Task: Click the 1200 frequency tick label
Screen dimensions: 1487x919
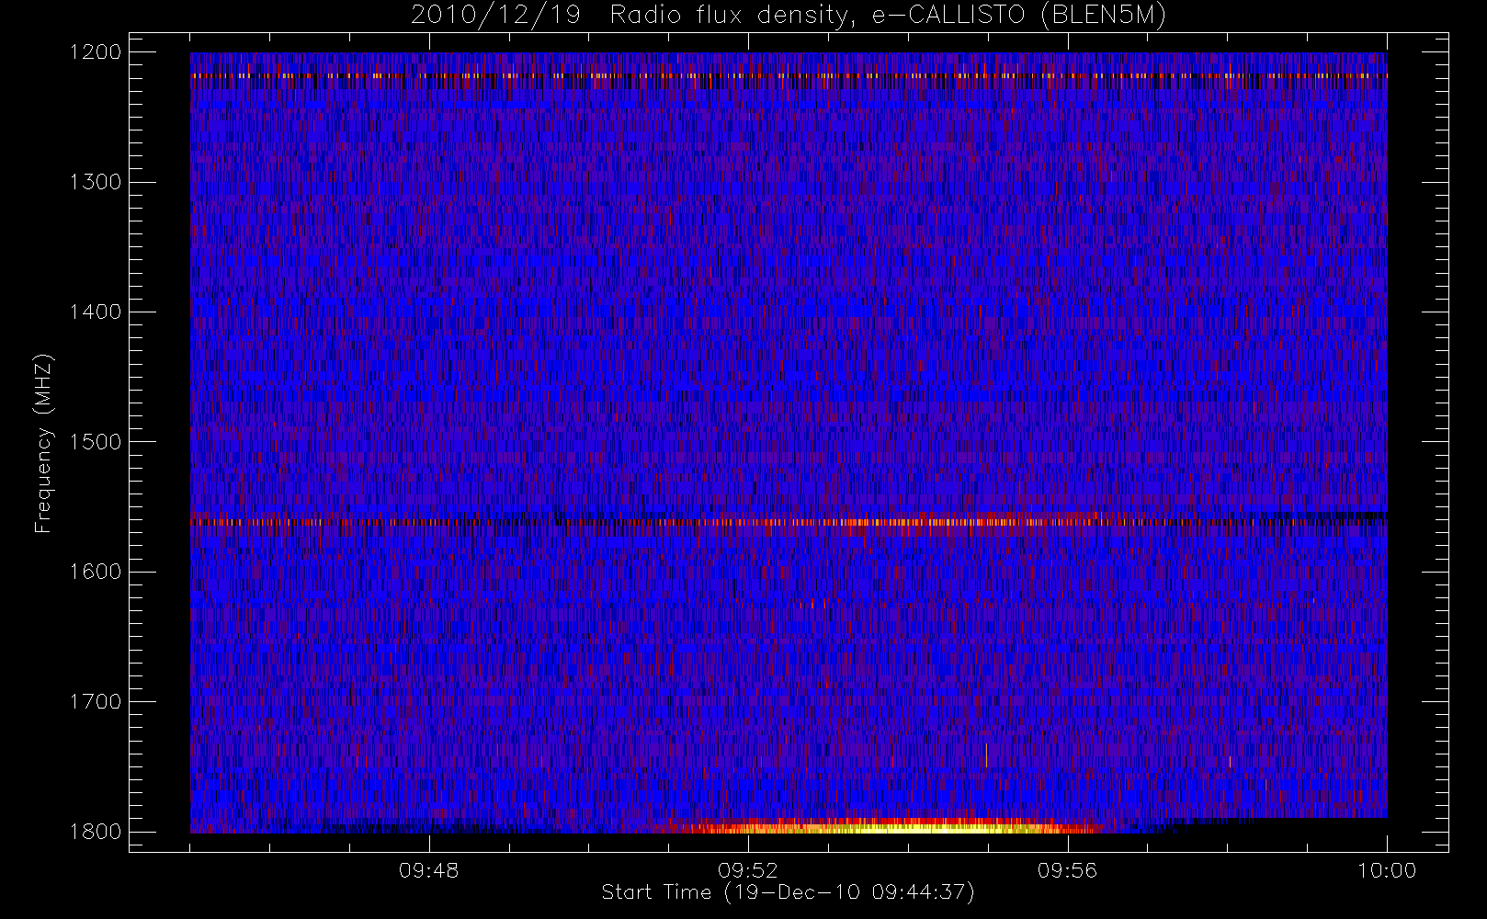Action: pos(96,52)
